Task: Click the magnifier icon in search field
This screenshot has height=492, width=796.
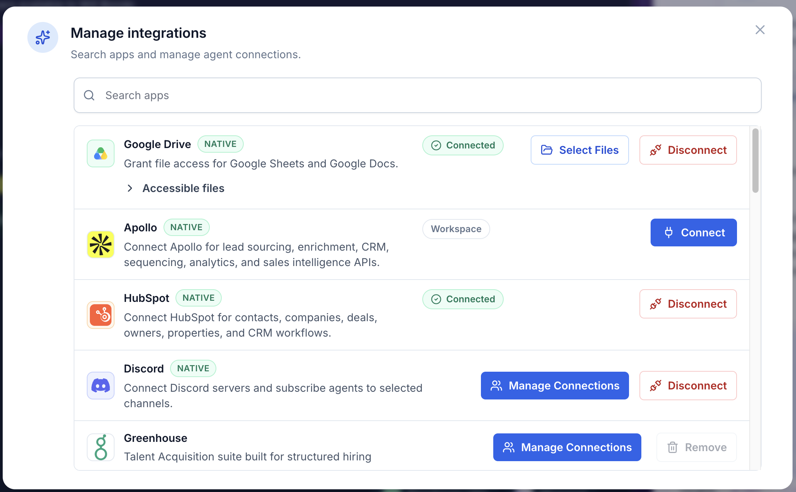Action: (89, 95)
